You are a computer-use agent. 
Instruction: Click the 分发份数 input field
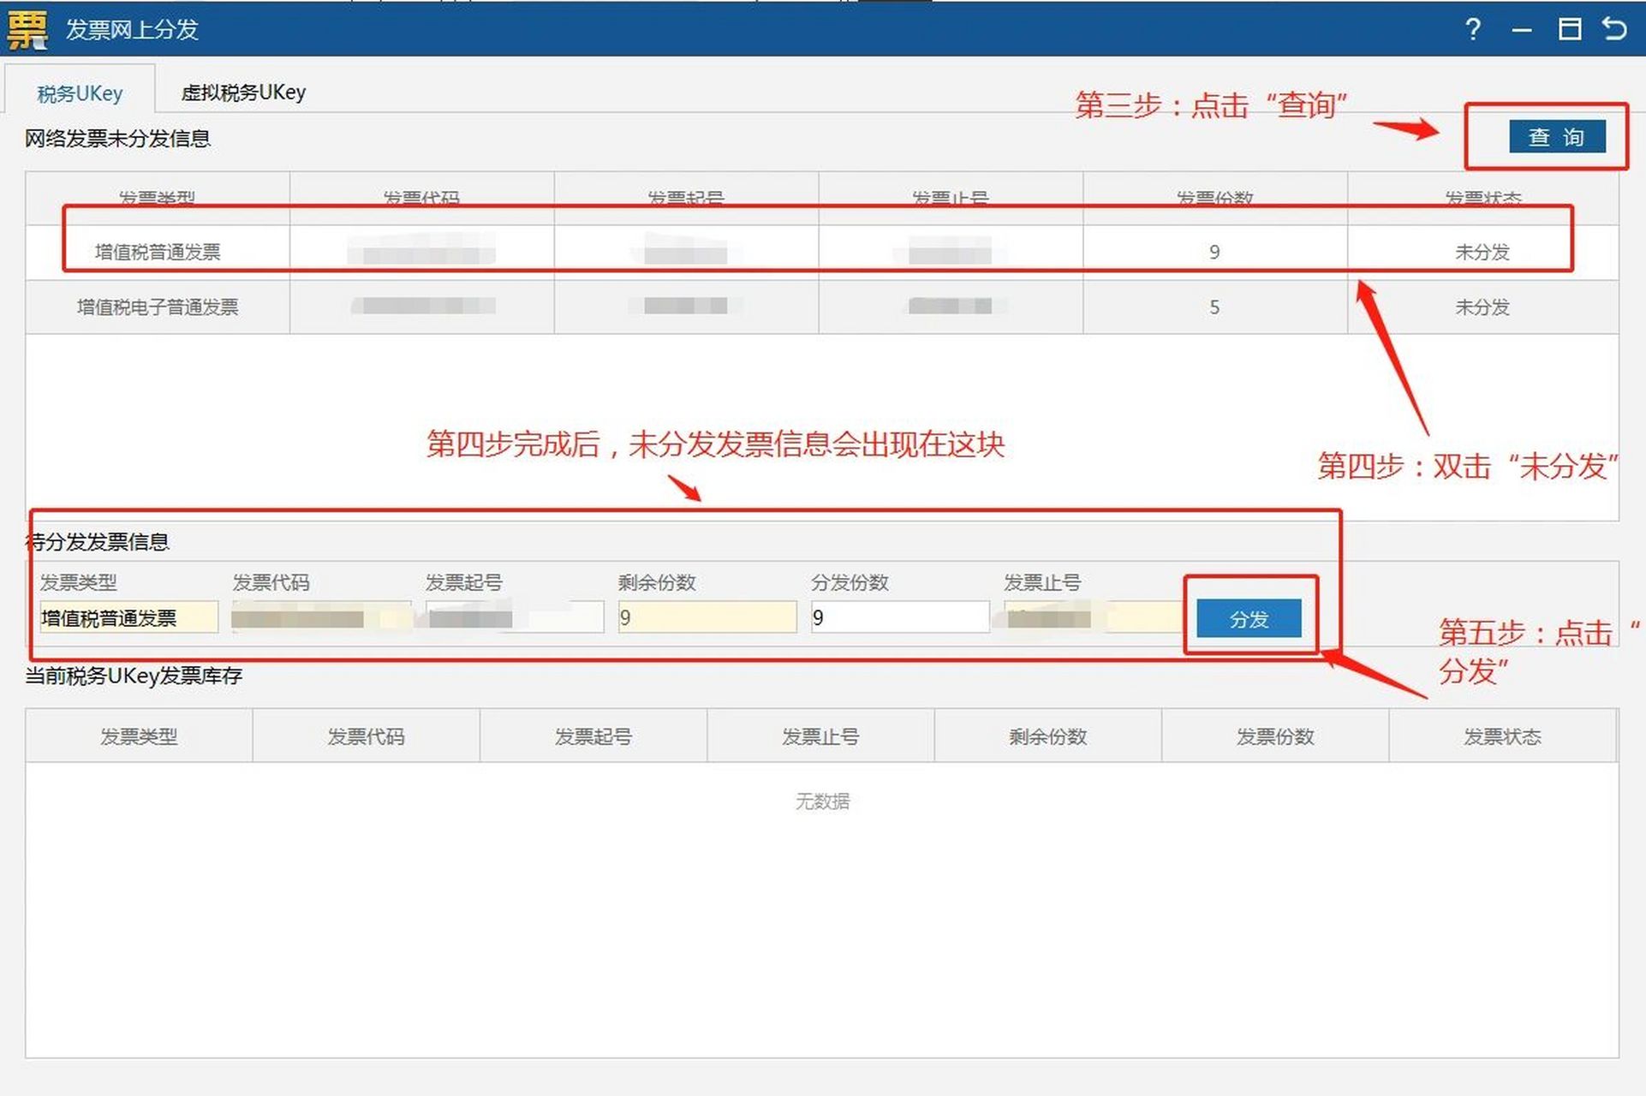click(x=899, y=617)
